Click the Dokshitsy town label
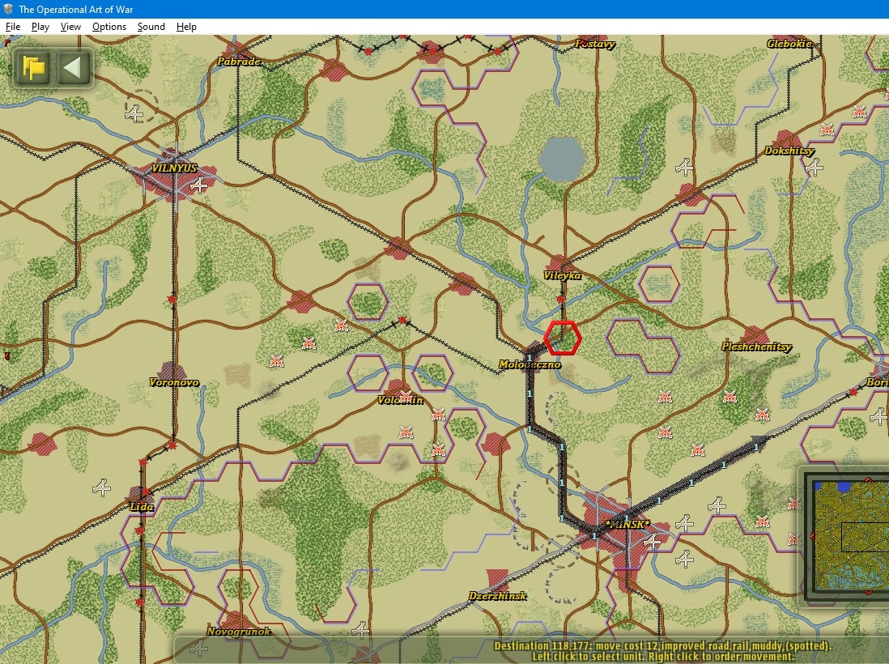The width and height of the screenshot is (889, 664). [789, 151]
